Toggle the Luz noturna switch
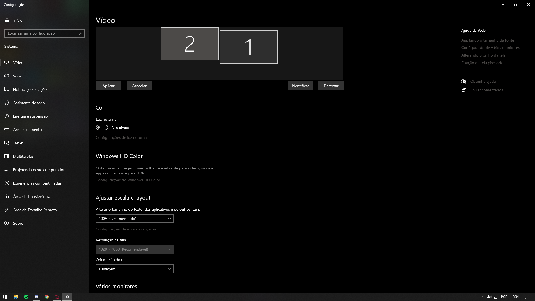 102,128
